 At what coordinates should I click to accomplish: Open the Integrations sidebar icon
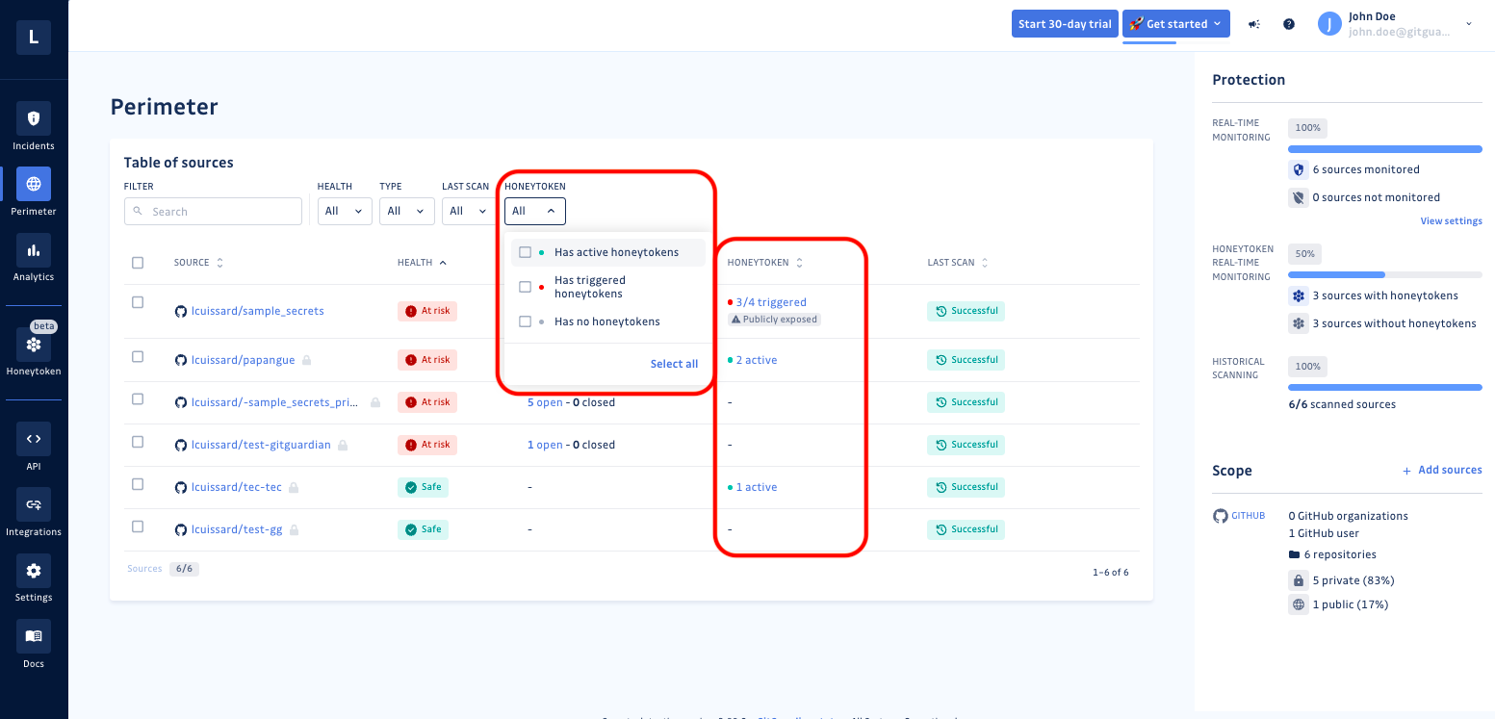[x=34, y=504]
